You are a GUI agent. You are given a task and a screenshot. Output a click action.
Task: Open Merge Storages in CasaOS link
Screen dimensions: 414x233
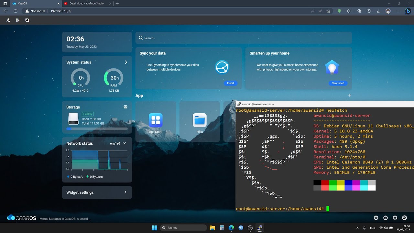point(65,219)
